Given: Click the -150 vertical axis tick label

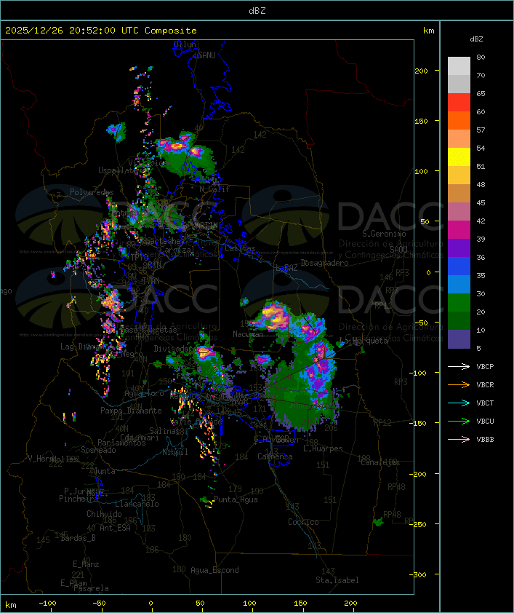Looking at the screenshot, I should coord(419,423).
